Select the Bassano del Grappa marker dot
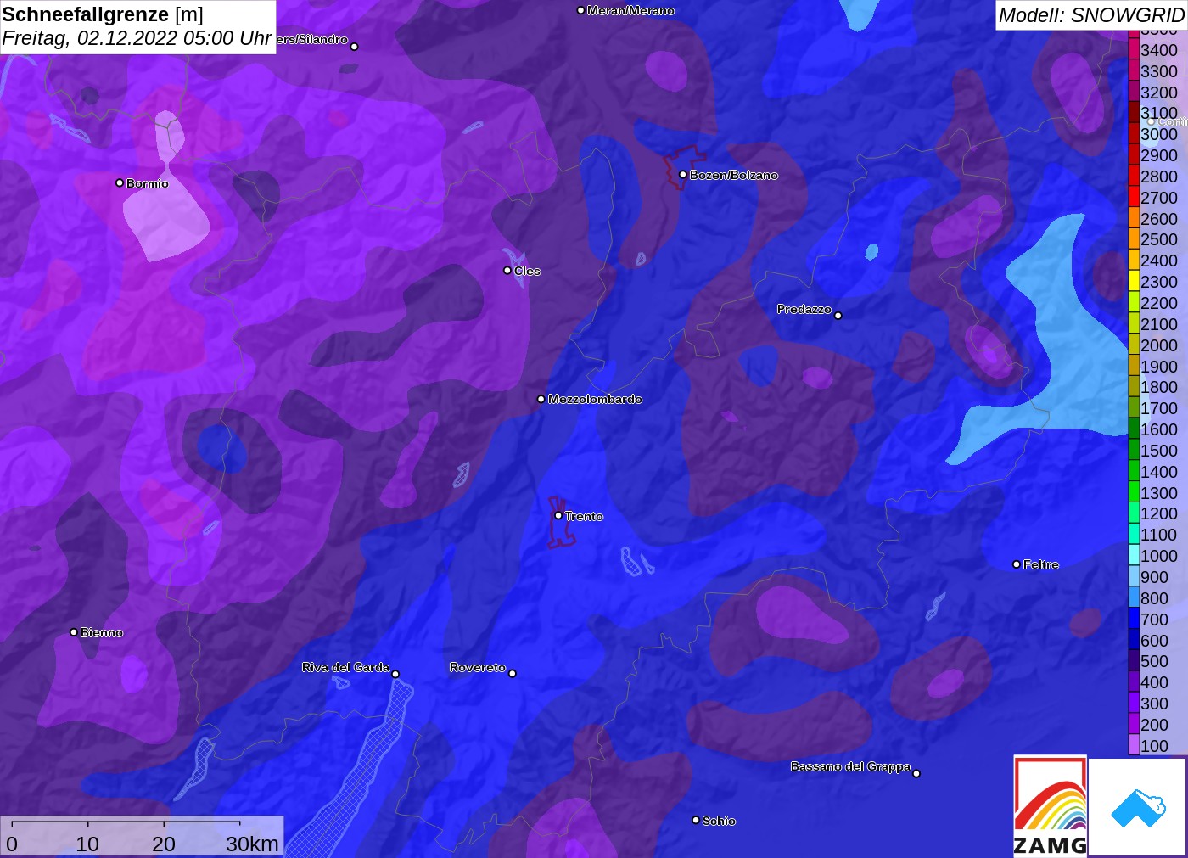 click(x=916, y=773)
